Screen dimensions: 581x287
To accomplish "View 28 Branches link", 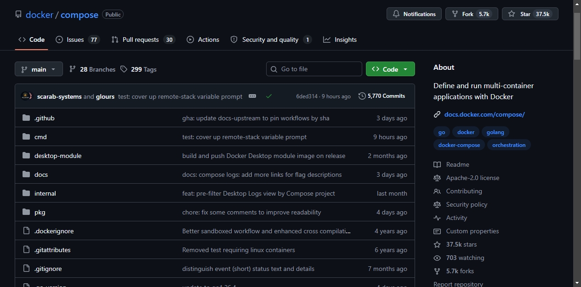I will click(x=92, y=69).
